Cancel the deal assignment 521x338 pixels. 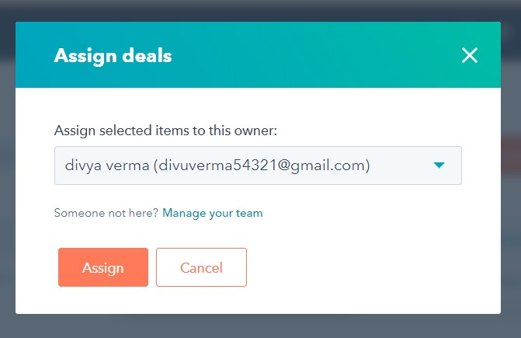click(x=201, y=267)
